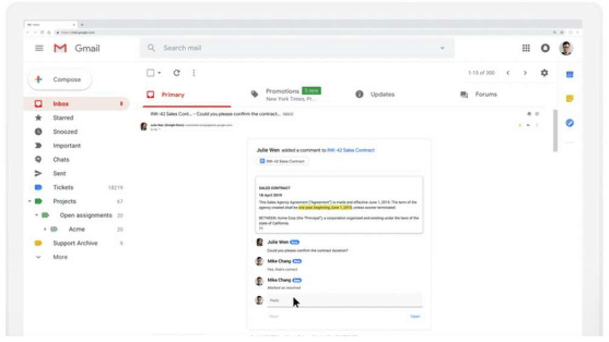Click the main menu hamburger icon
Viewport: 609px width, 342px height.
tap(39, 48)
